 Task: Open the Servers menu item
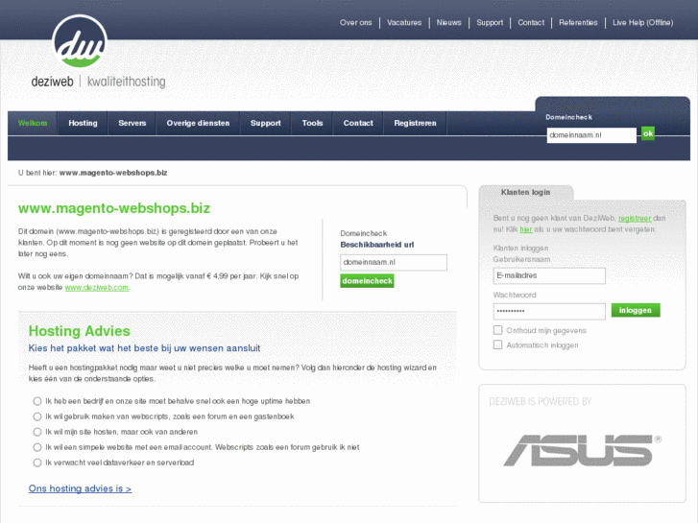[x=132, y=123]
